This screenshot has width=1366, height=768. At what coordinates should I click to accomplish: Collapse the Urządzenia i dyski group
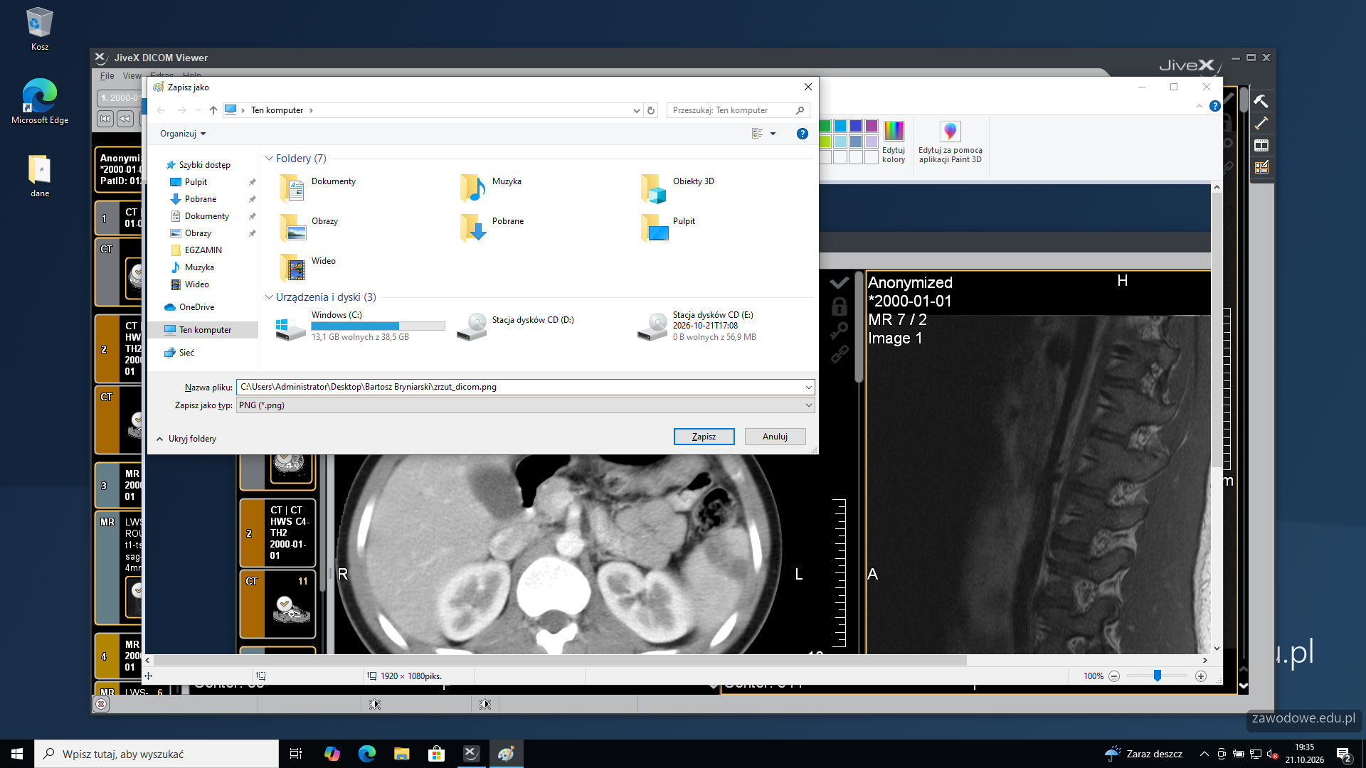point(269,297)
